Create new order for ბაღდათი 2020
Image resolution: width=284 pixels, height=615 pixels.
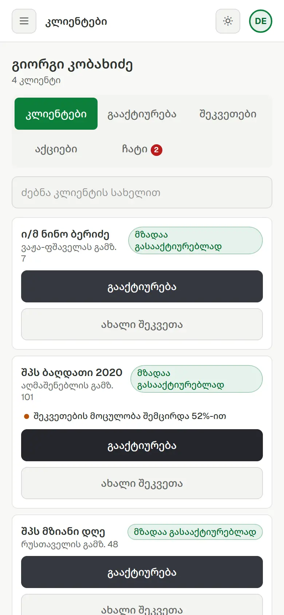[x=142, y=483]
